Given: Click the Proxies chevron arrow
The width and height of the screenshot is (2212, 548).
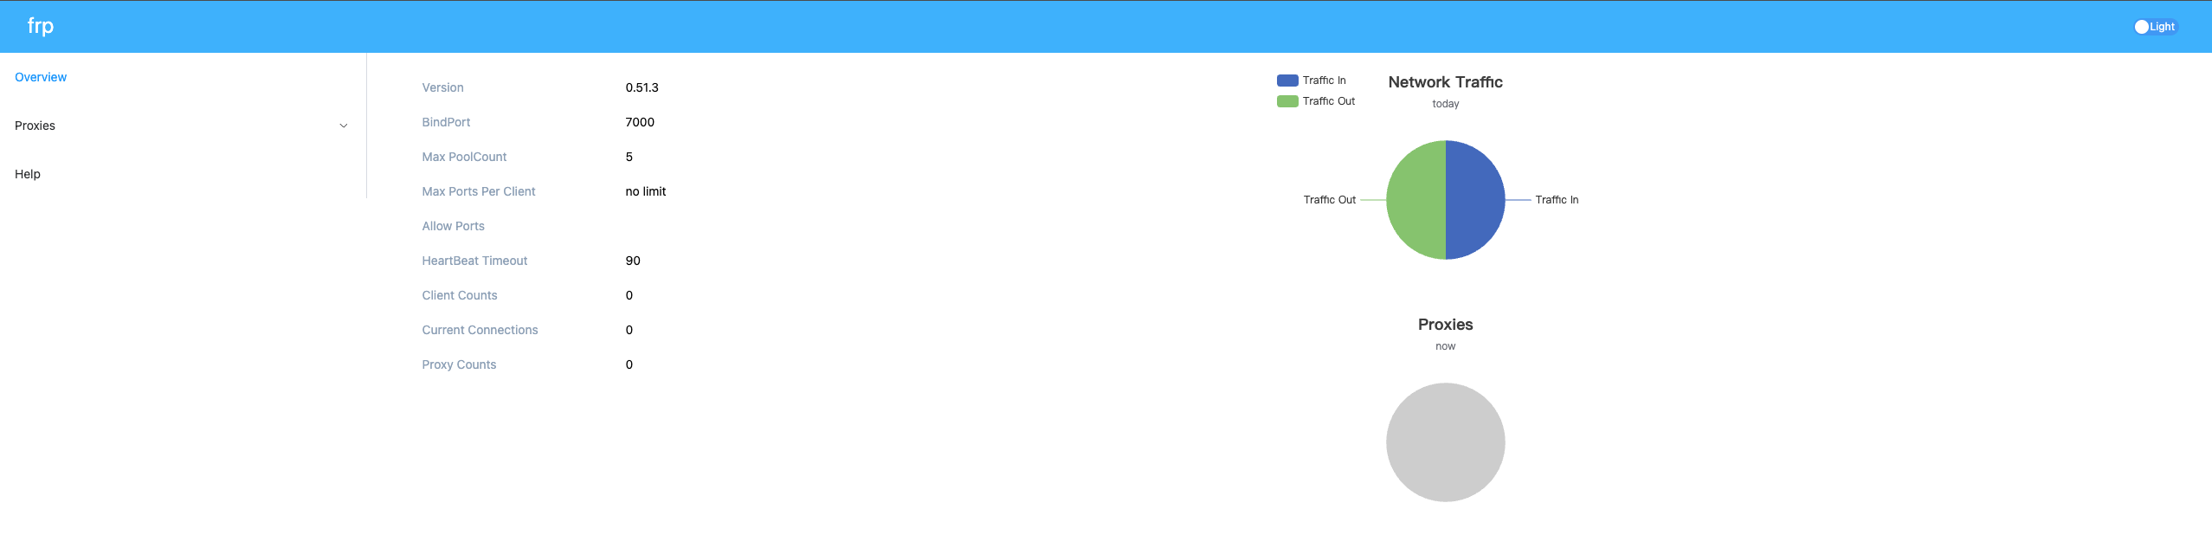Looking at the screenshot, I should (x=344, y=126).
